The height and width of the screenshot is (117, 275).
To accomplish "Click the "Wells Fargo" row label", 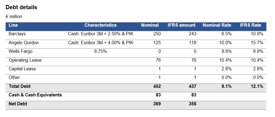I will (x=21, y=51).
